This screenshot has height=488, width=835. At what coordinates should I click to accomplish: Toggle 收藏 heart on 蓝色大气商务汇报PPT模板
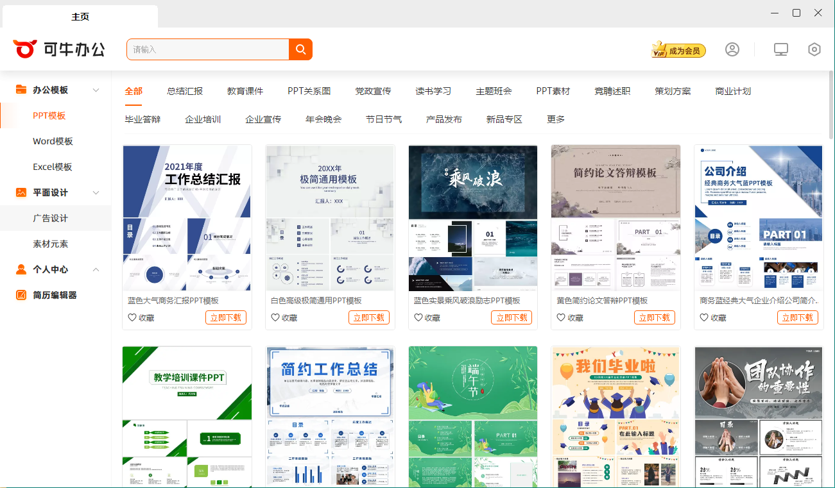tap(132, 317)
